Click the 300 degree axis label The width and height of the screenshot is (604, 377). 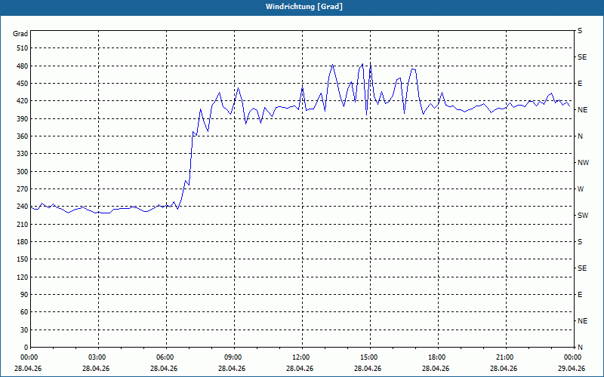[x=23, y=172]
